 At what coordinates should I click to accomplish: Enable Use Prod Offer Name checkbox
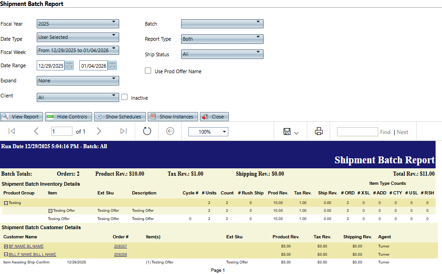[x=148, y=71]
